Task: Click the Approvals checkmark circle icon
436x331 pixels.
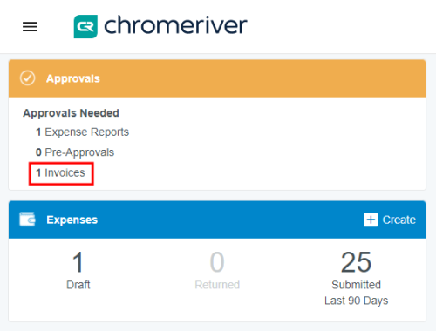Action: pyautogui.click(x=28, y=78)
